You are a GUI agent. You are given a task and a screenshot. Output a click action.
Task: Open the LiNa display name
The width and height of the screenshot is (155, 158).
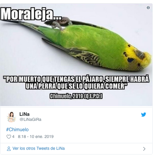coord(24,114)
